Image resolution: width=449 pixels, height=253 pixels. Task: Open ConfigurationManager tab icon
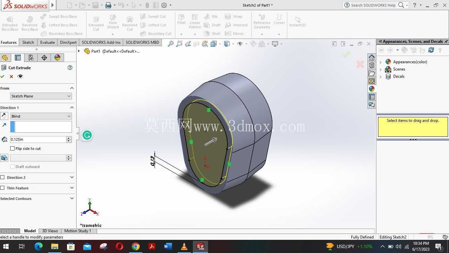click(31, 58)
